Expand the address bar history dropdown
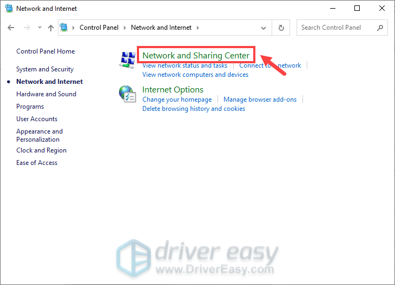Screen dimensions: 395x285 coord(264,28)
